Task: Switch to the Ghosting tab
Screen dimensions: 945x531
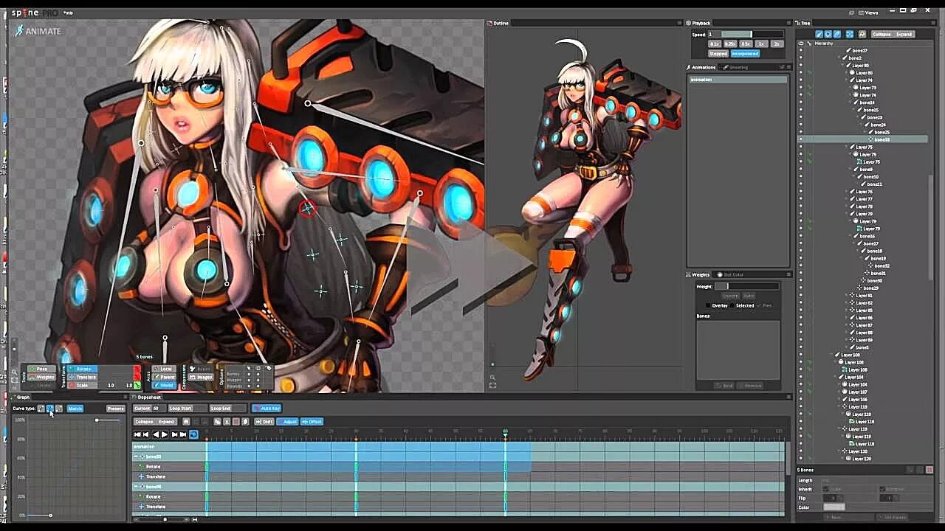Action: click(736, 67)
